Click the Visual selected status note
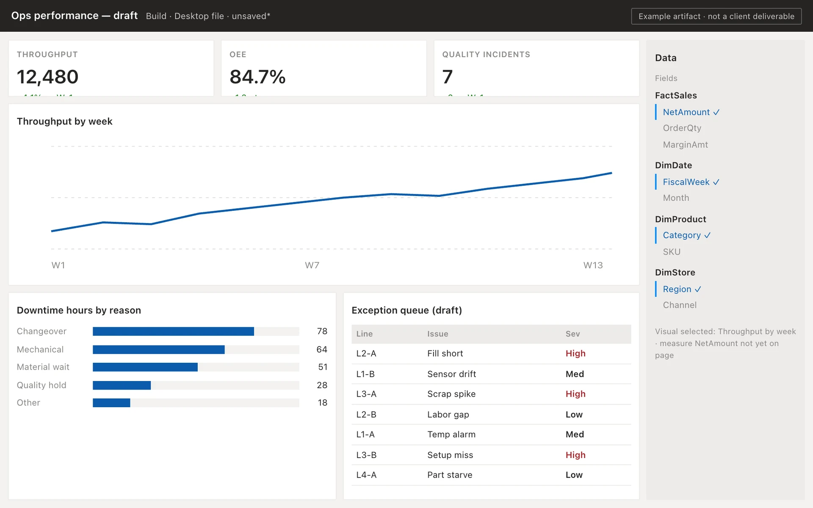This screenshot has width=813, height=508. (x=725, y=343)
